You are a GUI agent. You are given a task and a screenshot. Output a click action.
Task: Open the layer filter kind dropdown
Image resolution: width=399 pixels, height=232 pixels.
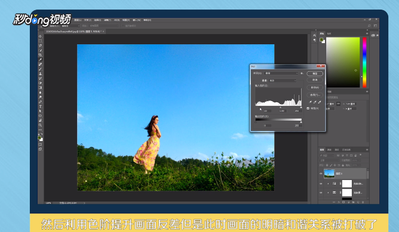point(327,155)
